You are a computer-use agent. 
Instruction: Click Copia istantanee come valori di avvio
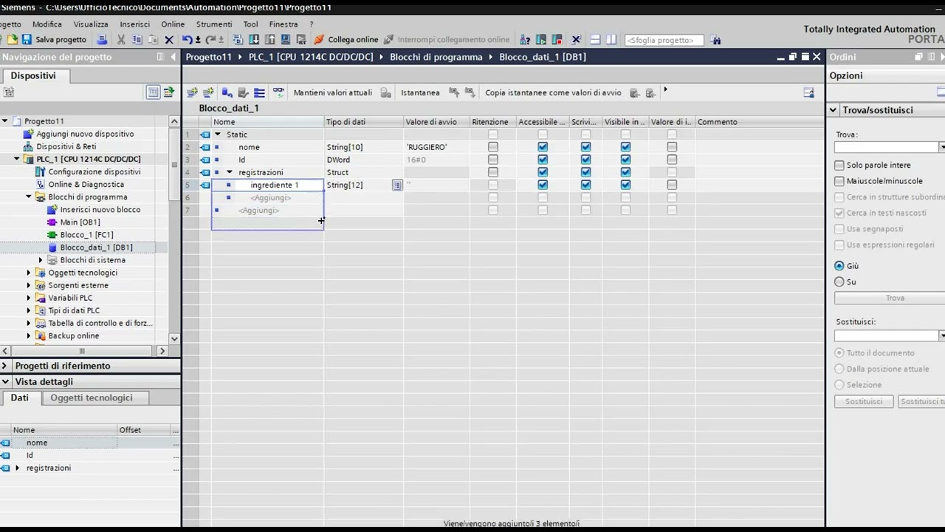[x=553, y=93]
